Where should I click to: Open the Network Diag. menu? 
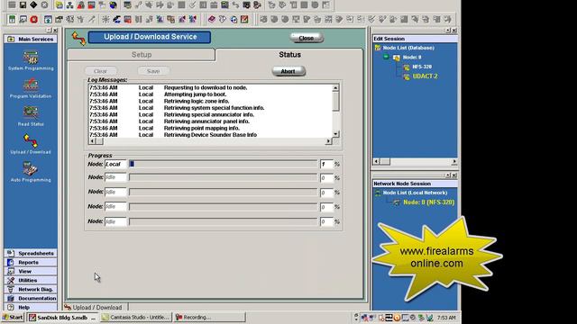31,289
